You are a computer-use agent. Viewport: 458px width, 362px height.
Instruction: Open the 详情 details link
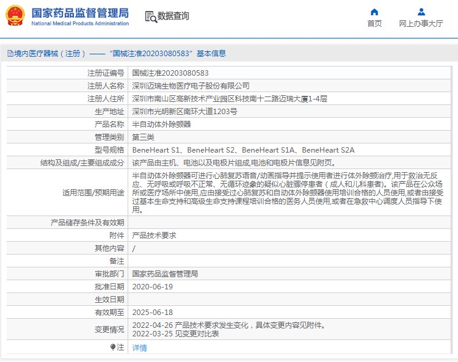(140, 348)
